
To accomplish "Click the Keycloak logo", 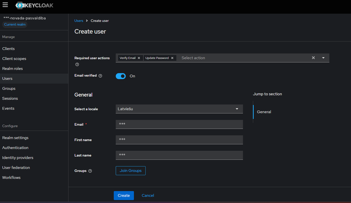I will [x=34, y=5].
